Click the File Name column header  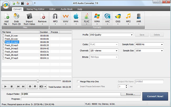tap(21, 32)
